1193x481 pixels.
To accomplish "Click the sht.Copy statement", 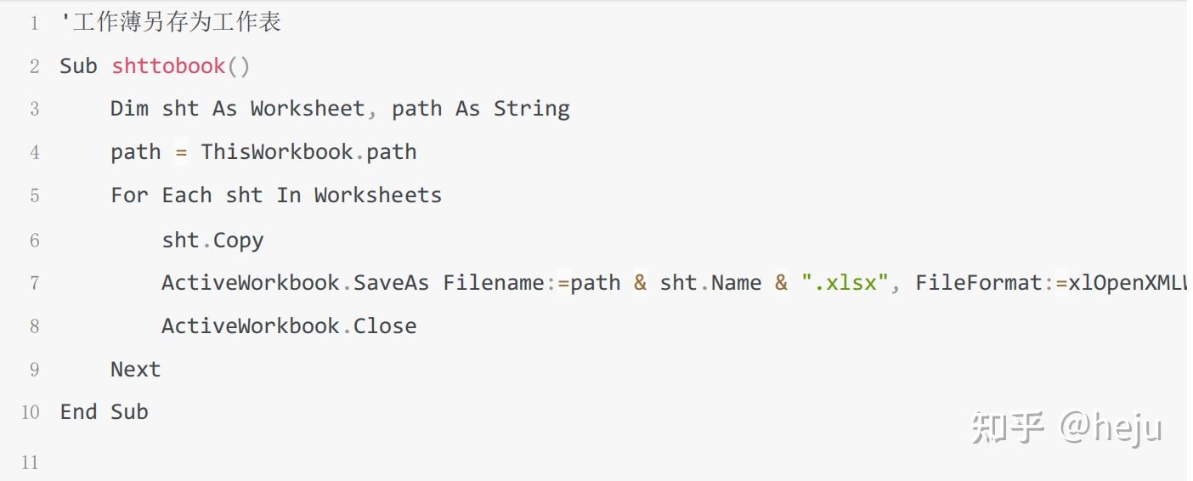I will click(212, 240).
